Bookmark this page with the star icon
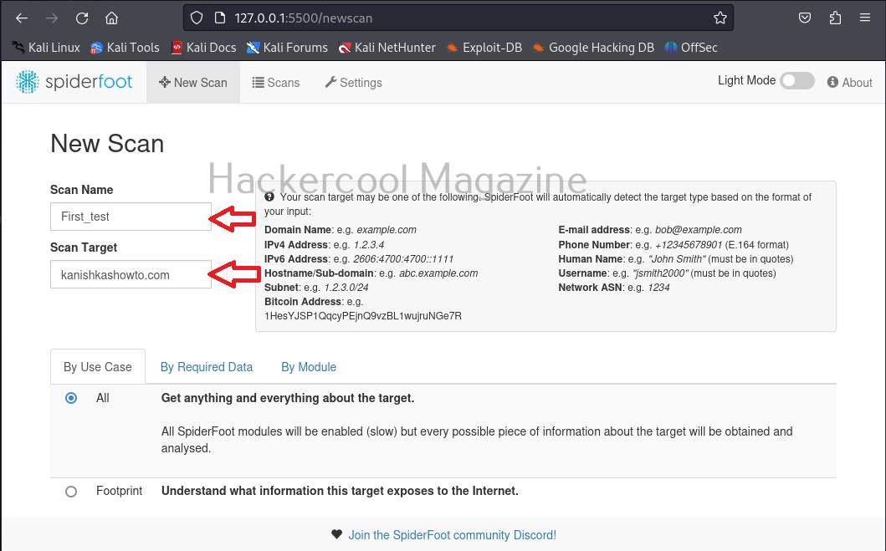The height and width of the screenshot is (551, 886). coord(720,18)
